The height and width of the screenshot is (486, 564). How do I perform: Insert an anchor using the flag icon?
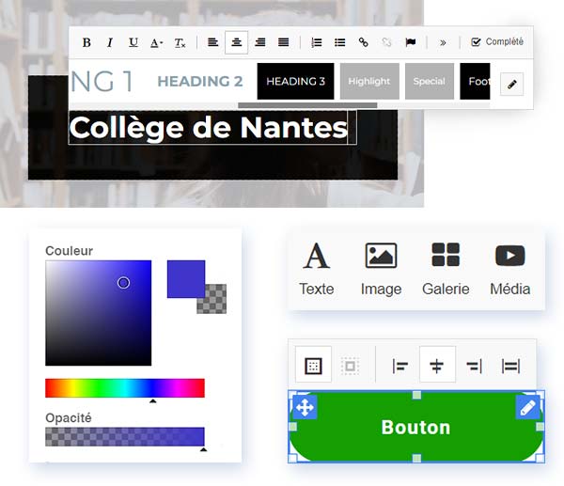(x=411, y=42)
